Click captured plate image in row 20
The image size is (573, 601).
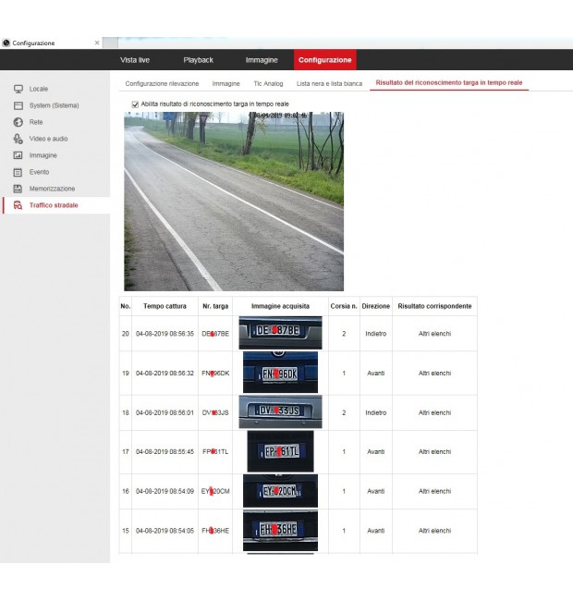(280, 333)
